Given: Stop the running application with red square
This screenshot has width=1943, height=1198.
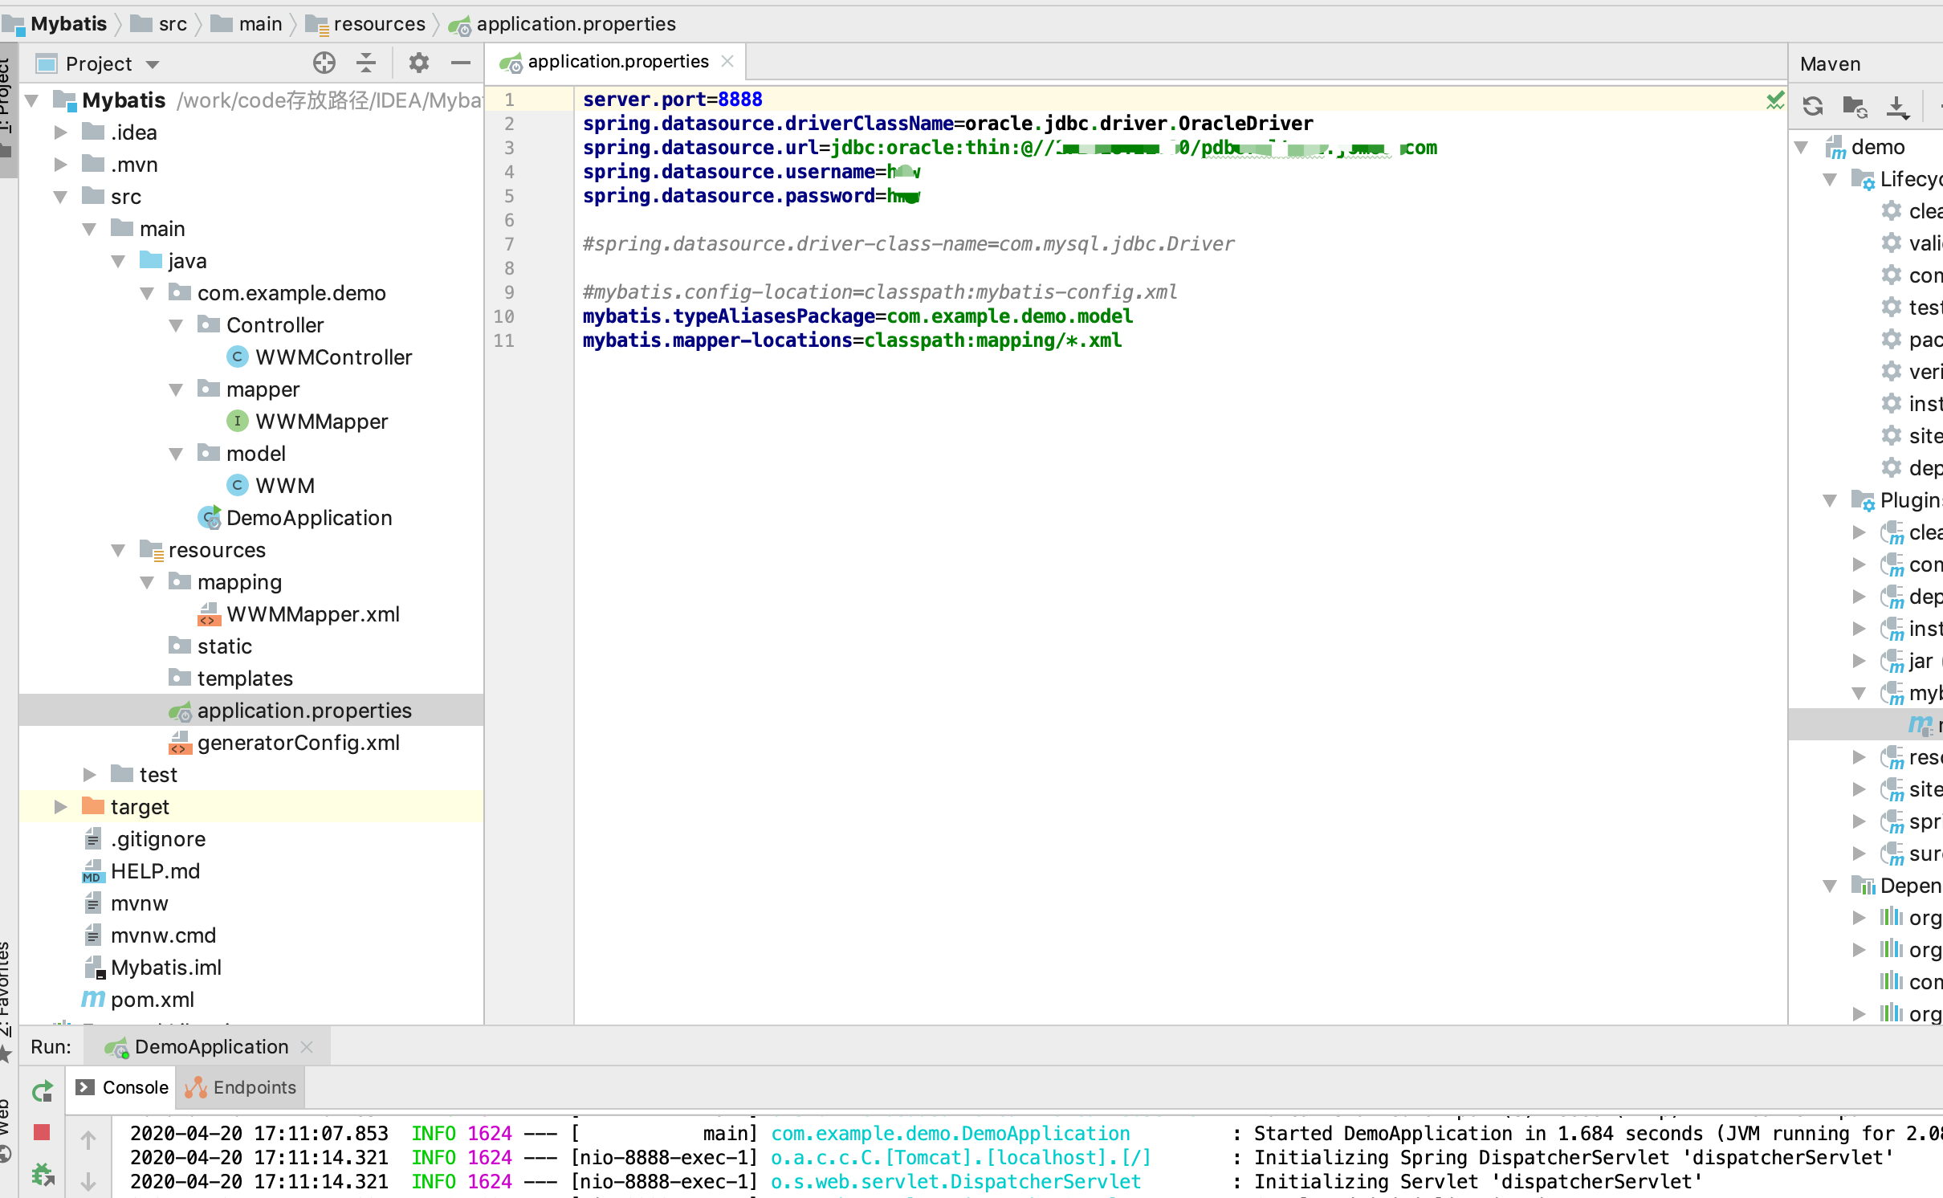Looking at the screenshot, I should pyautogui.click(x=43, y=1132).
